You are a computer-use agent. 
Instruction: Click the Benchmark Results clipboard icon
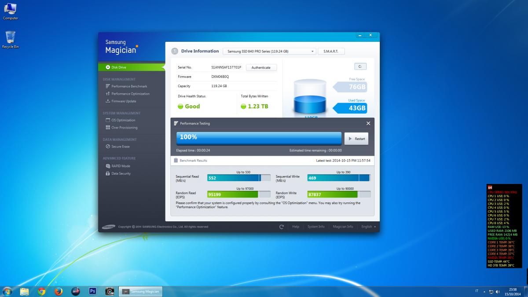[176, 161]
